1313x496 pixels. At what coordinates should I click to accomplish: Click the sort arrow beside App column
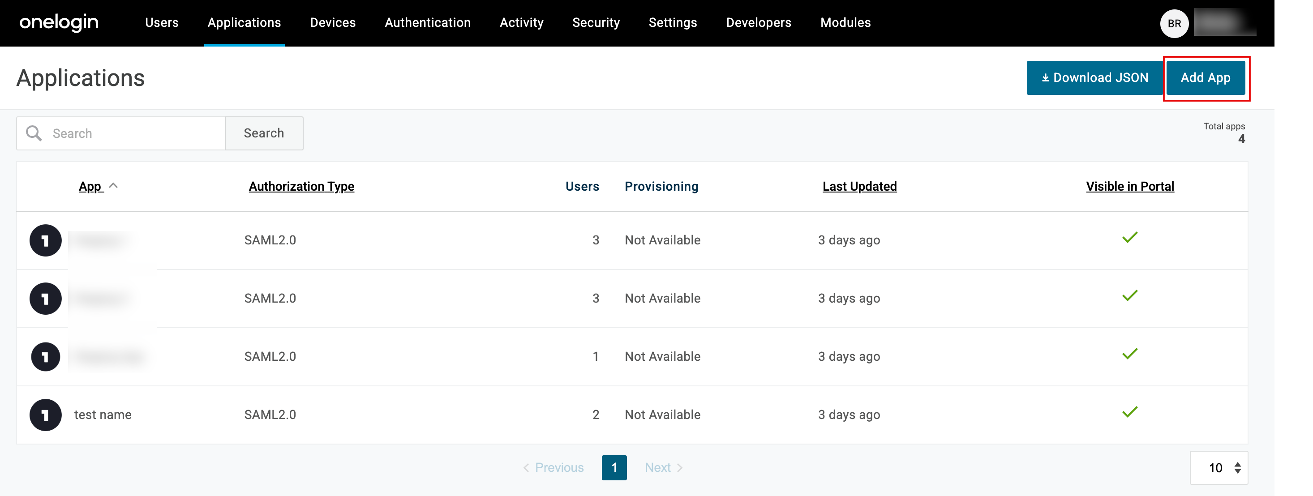pyautogui.click(x=114, y=186)
